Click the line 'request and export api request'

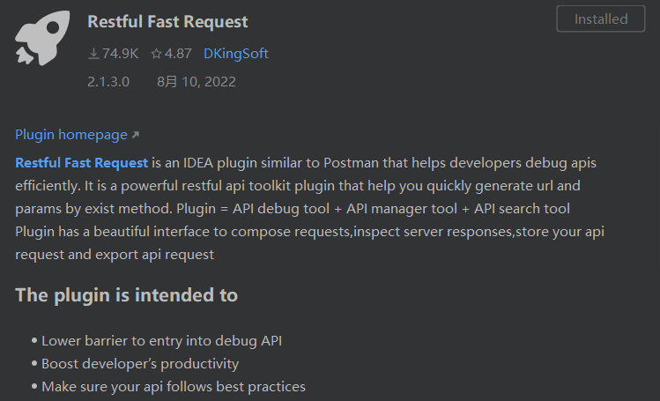coord(115,255)
